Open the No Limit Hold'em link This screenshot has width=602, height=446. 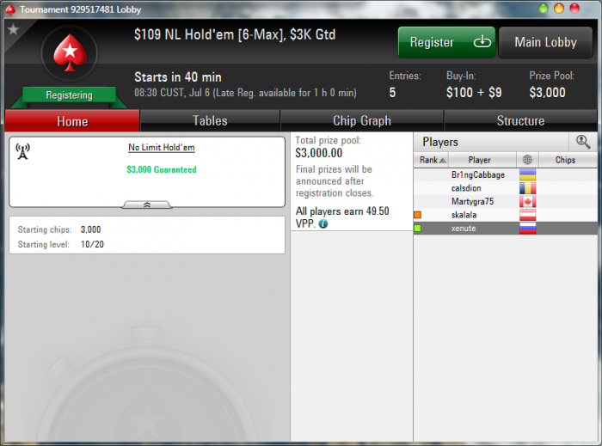(162, 148)
